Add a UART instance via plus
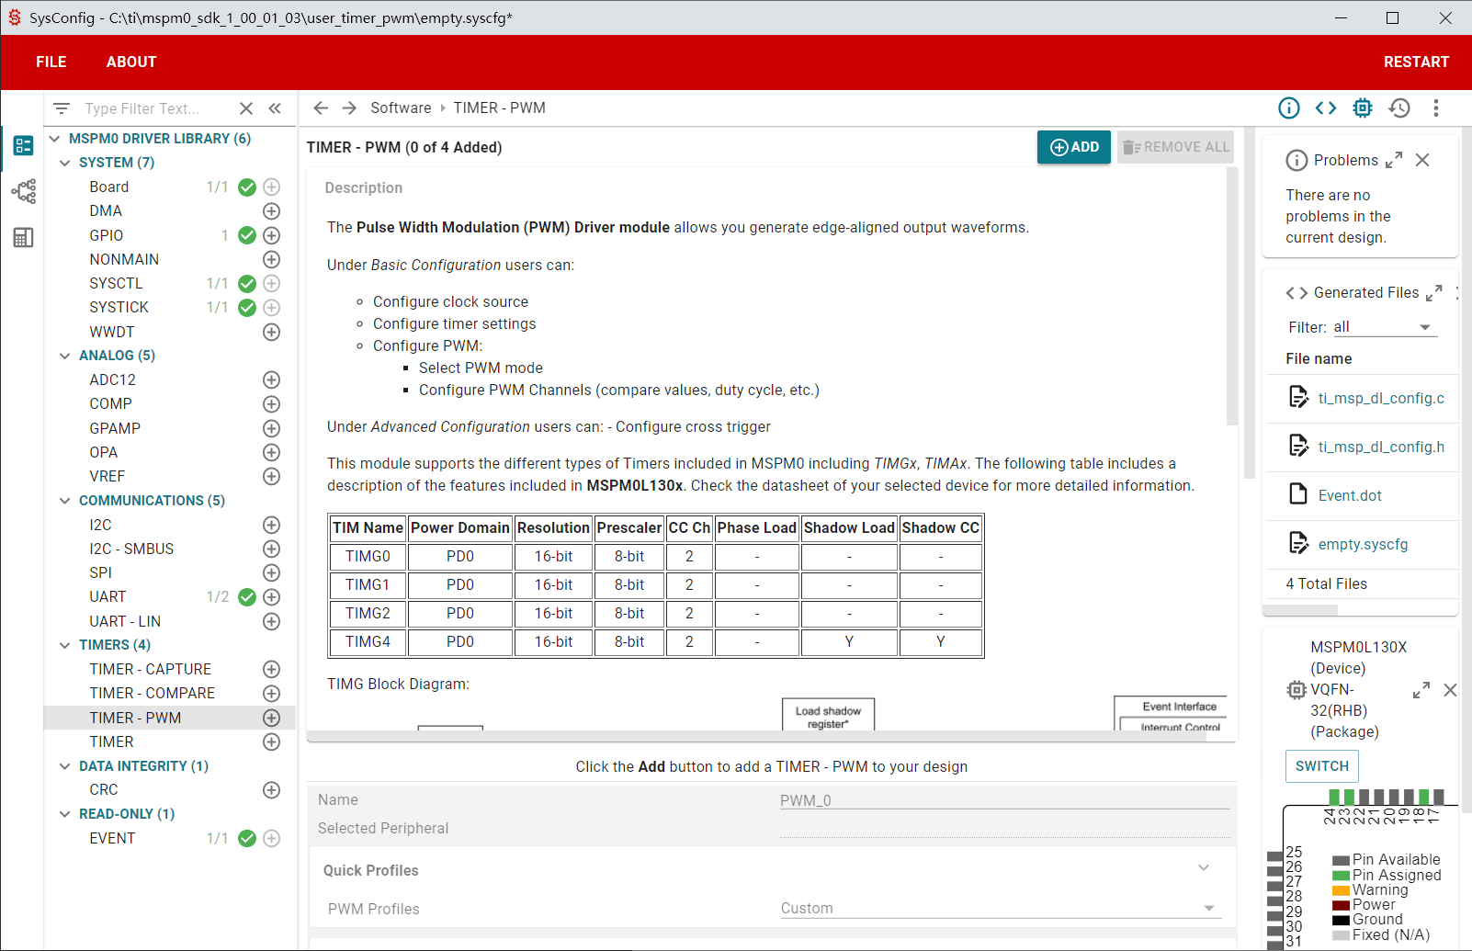Image resolution: width=1472 pixels, height=951 pixels. (271, 597)
